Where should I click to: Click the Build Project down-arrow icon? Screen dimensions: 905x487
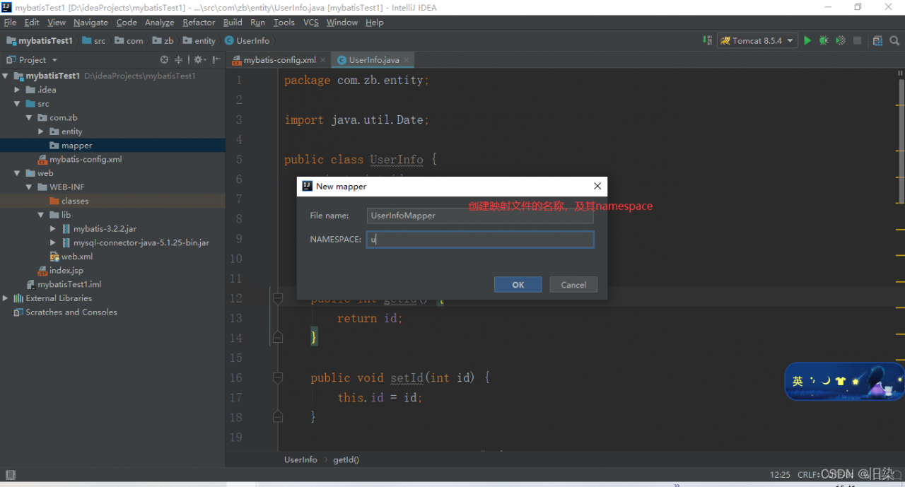(x=707, y=41)
